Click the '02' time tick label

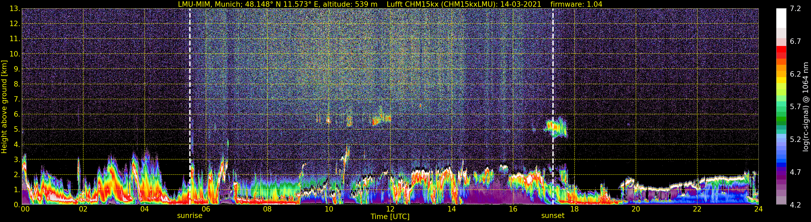pyautogui.click(x=83, y=209)
